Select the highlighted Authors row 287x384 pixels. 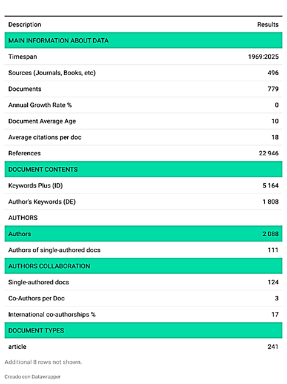pos(143,234)
